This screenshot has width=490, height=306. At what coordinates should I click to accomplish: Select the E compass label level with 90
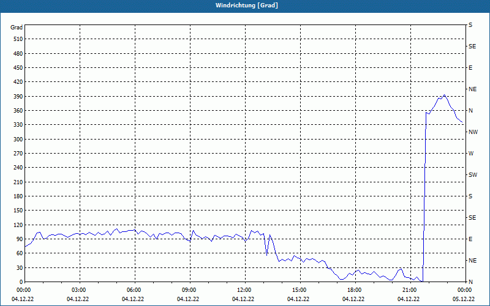click(470, 239)
